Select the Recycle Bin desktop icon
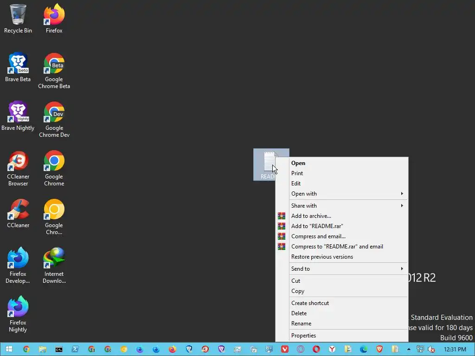 click(18, 19)
